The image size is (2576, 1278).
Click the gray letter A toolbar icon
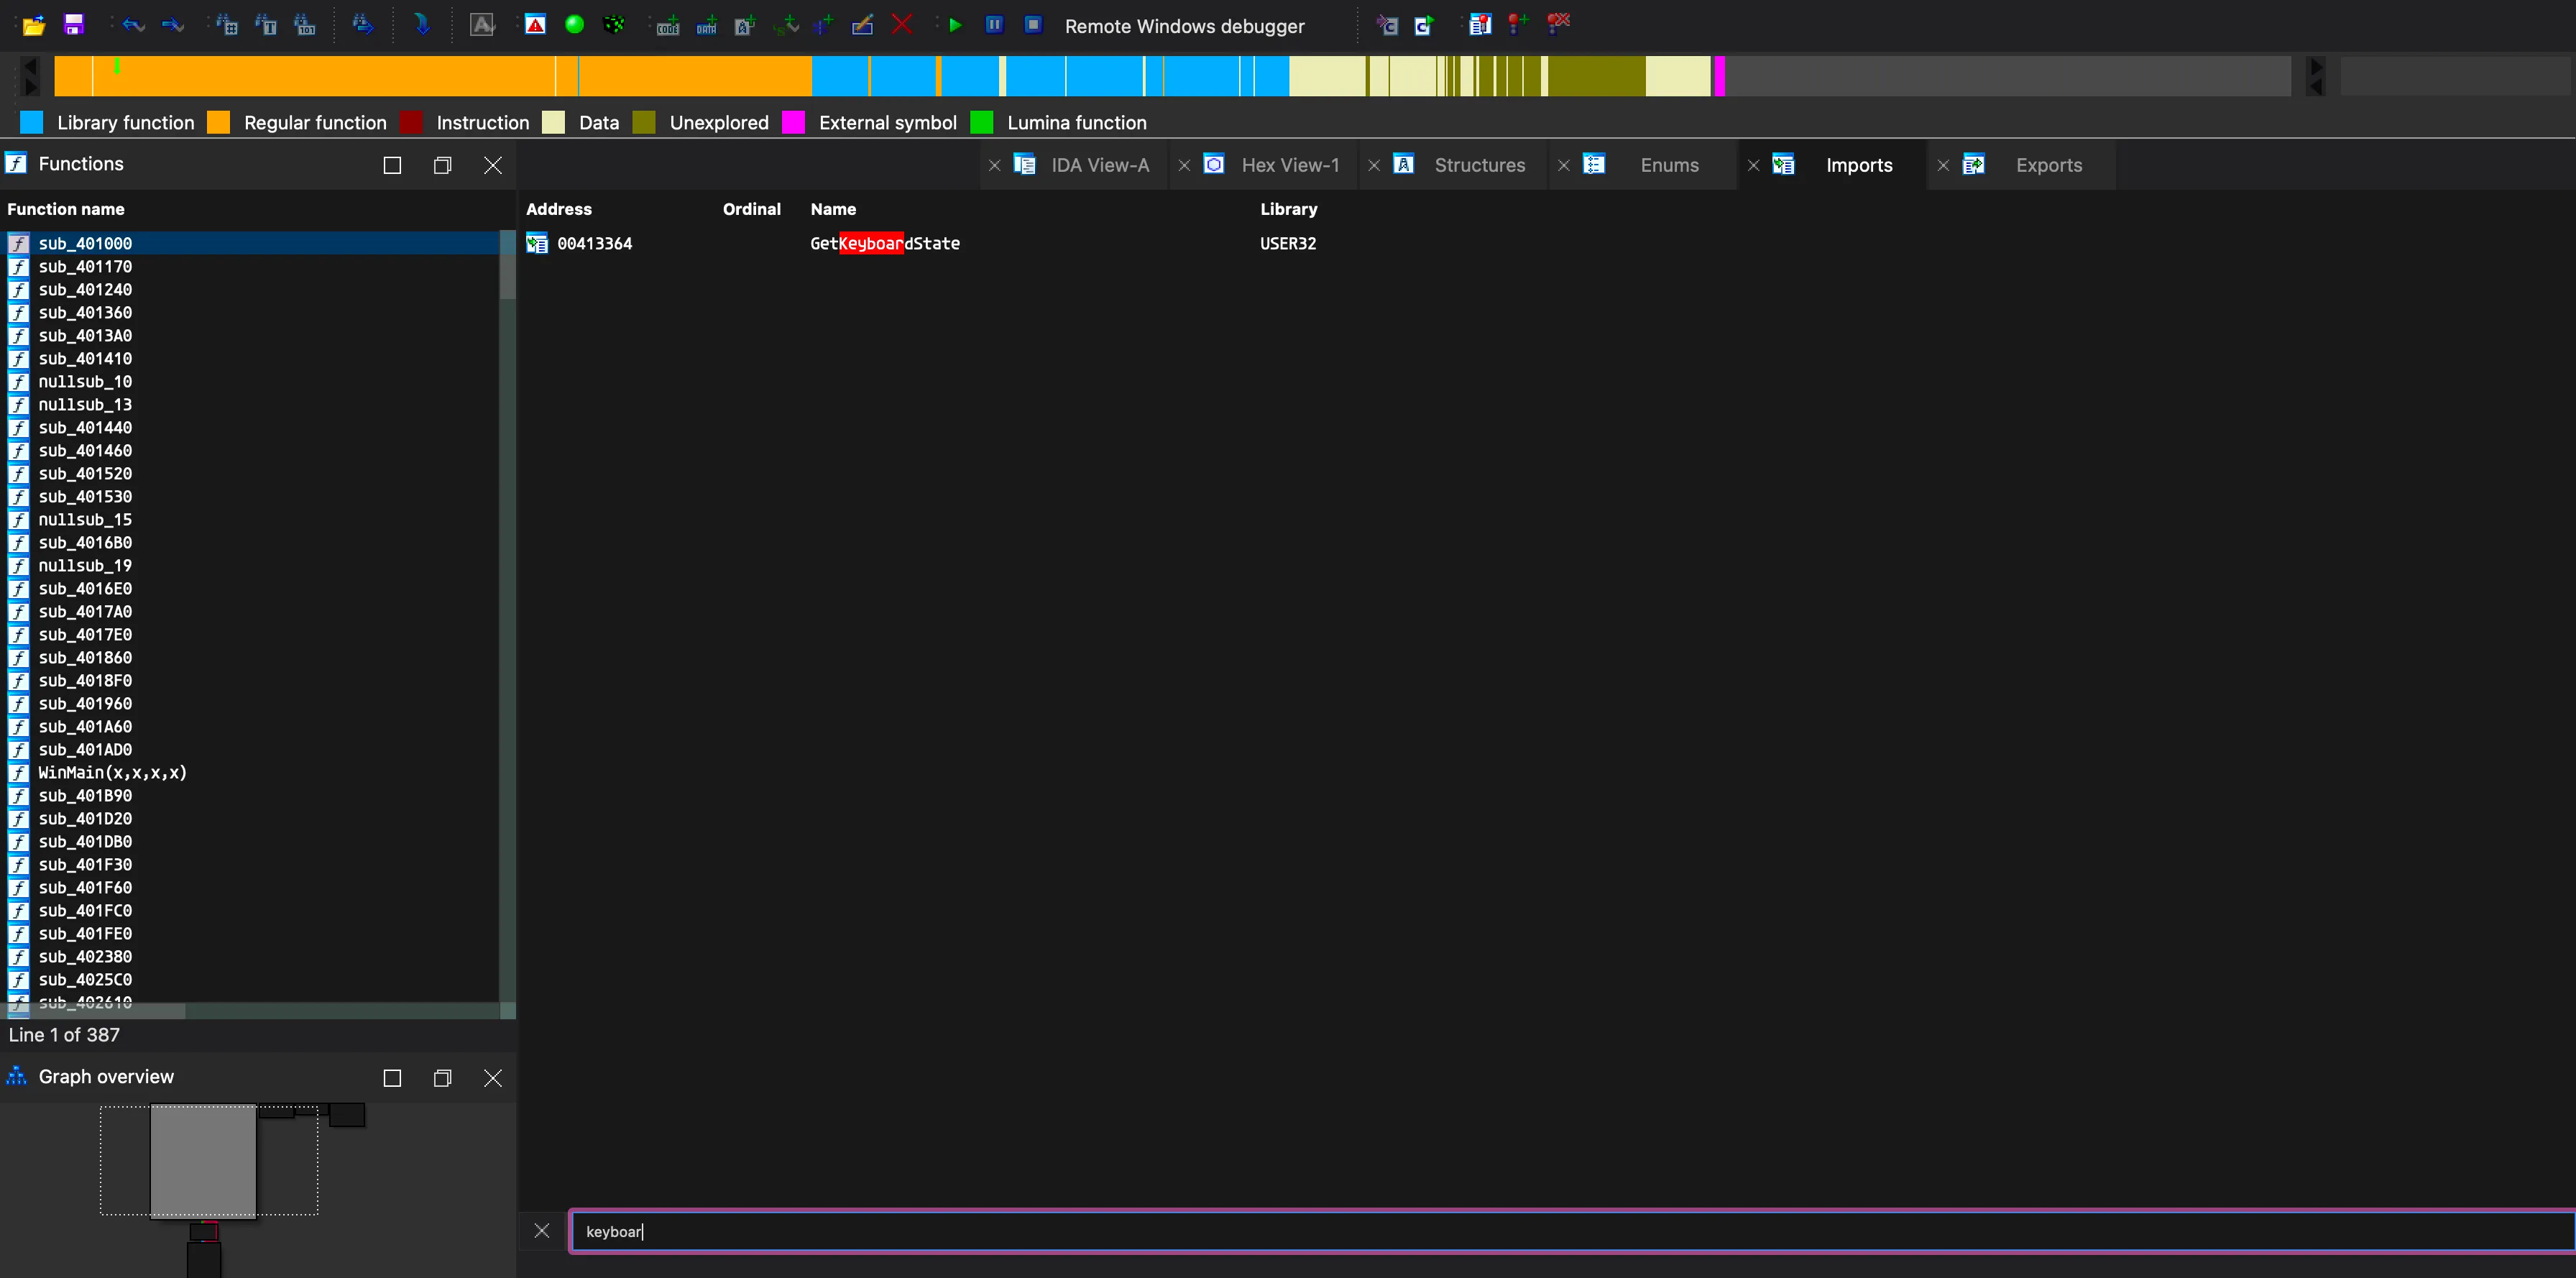(x=482, y=25)
